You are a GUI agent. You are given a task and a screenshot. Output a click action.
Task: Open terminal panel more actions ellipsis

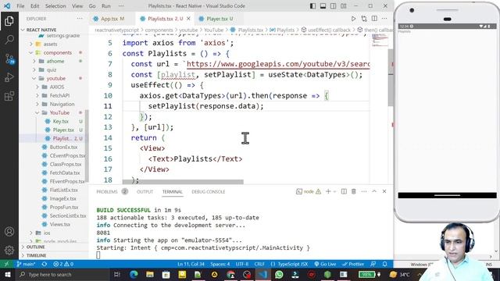point(364,191)
